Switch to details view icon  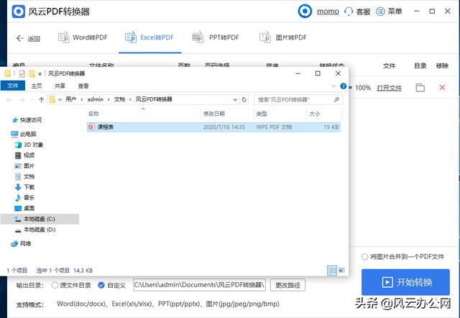click(332, 271)
